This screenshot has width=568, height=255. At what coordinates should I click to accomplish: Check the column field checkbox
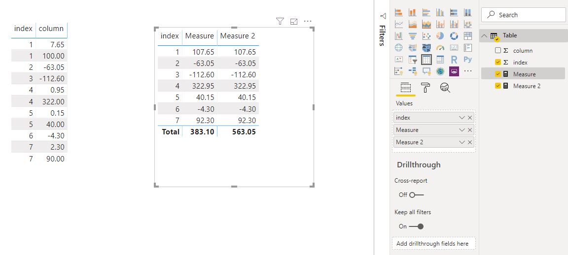(497, 51)
